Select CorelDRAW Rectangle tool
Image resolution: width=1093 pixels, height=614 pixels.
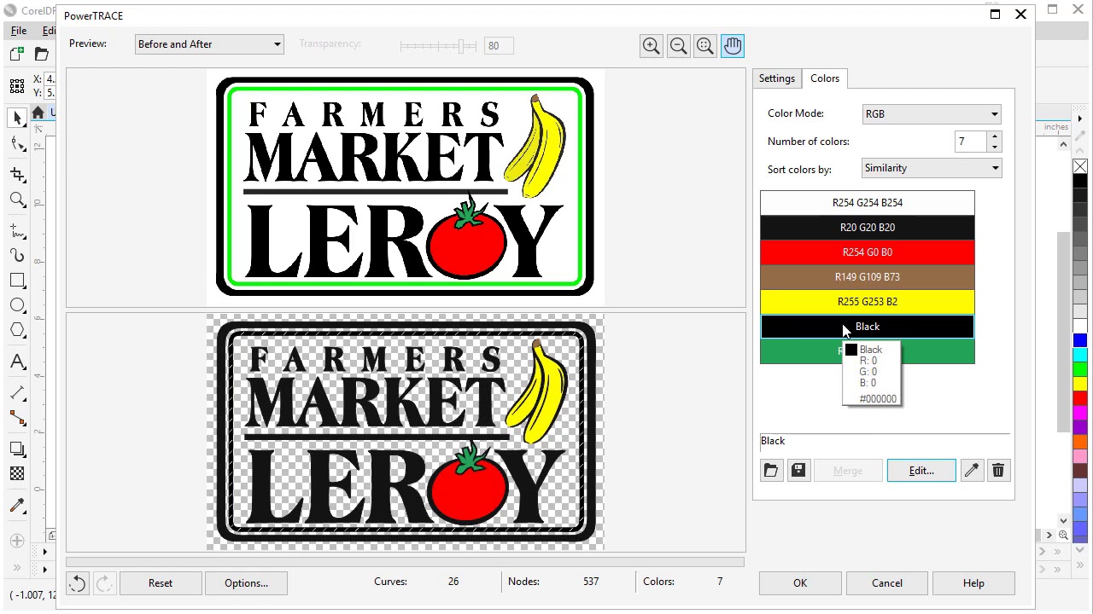click(17, 281)
